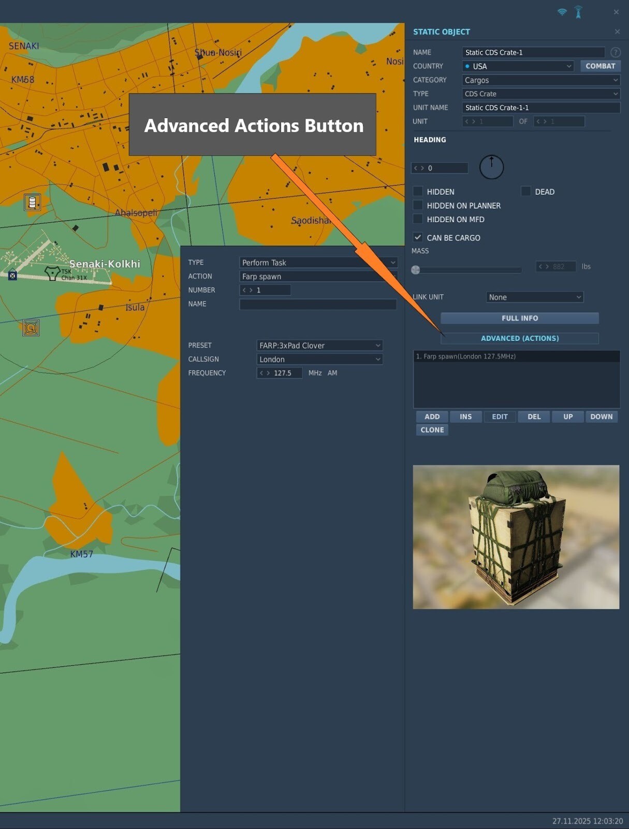Click the help question mark icon beside NAME

tap(615, 52)
